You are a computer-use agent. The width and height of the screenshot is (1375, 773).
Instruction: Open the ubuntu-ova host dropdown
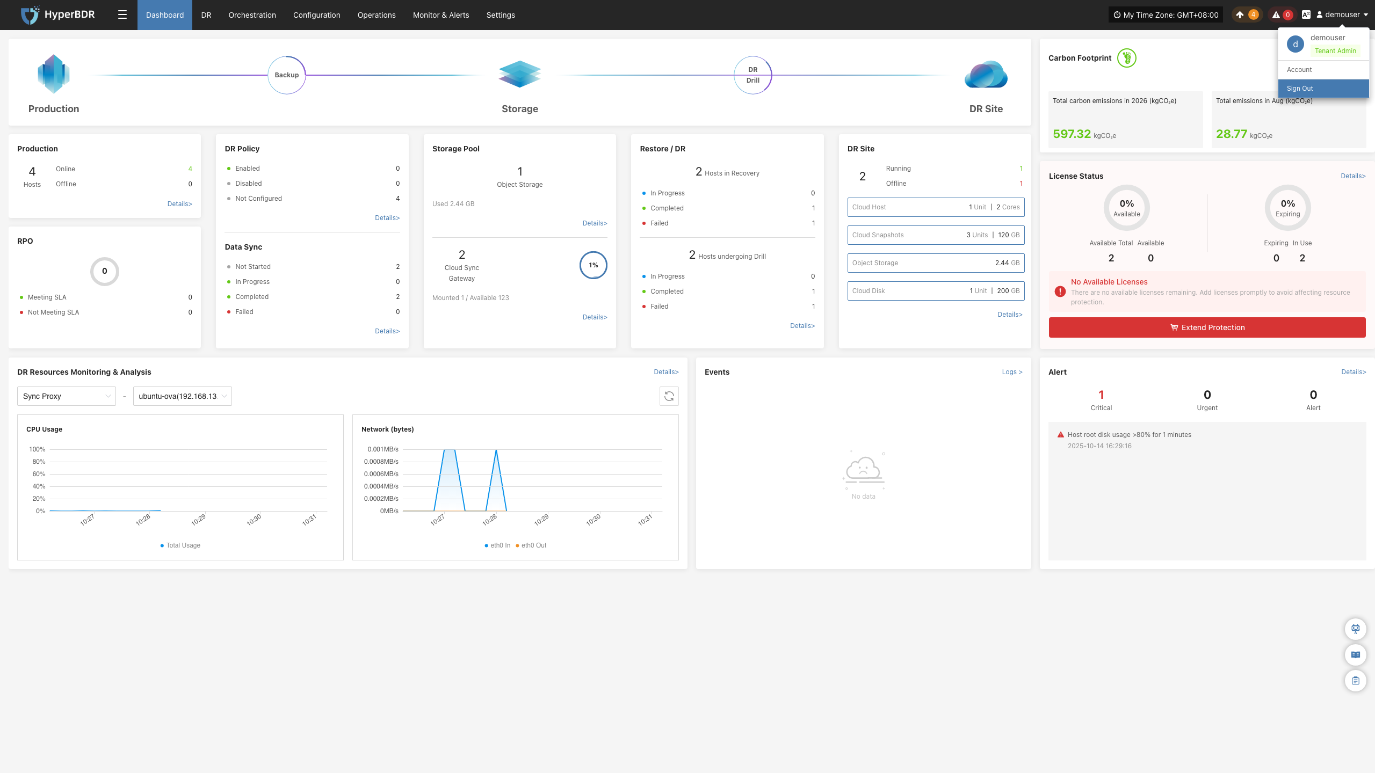(183, 396)
